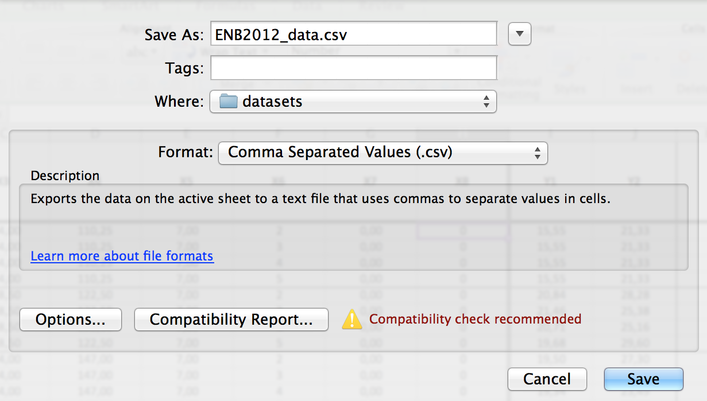707x401 pixels.
Task: Click the up-down arrows on the Where popup
Action: click(486, 102)
